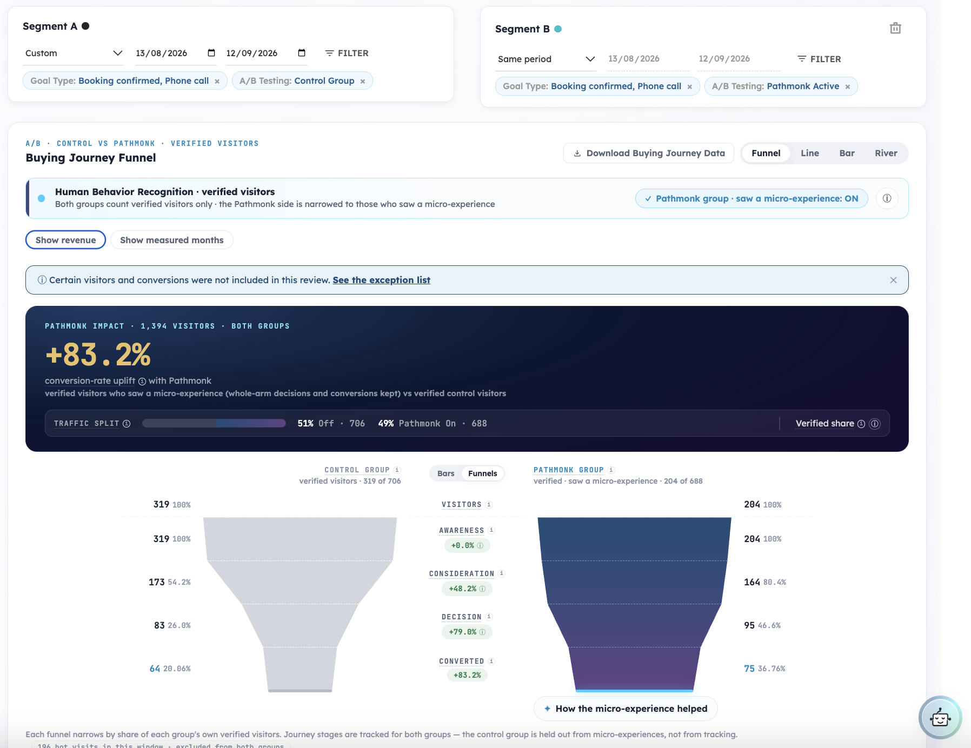The width and height of the screenshot is (971, 748).
Task: Open See the exception list link
Action: [x=381, y=280]
